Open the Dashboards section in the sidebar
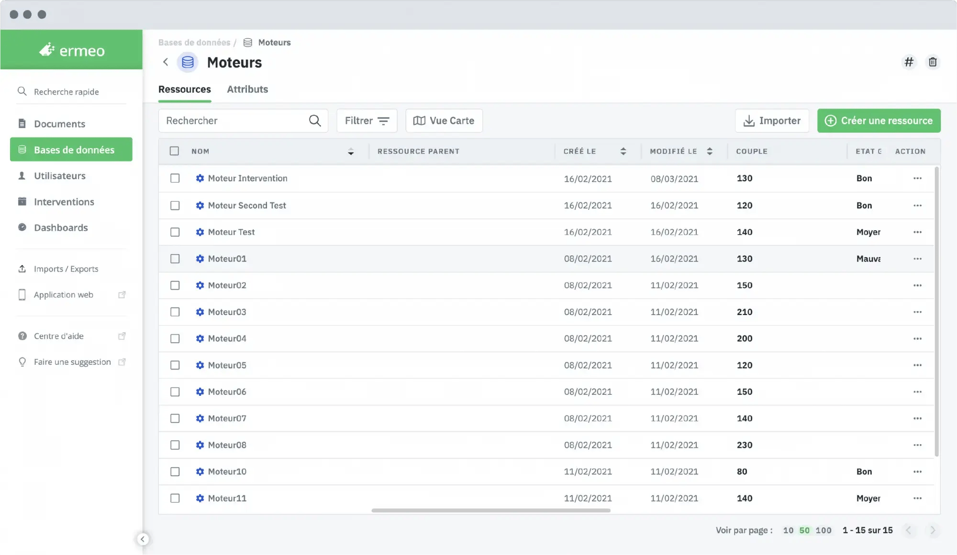The height and width of the screenshot is (555, 957). pyautogui.click(x=61, y=228)
